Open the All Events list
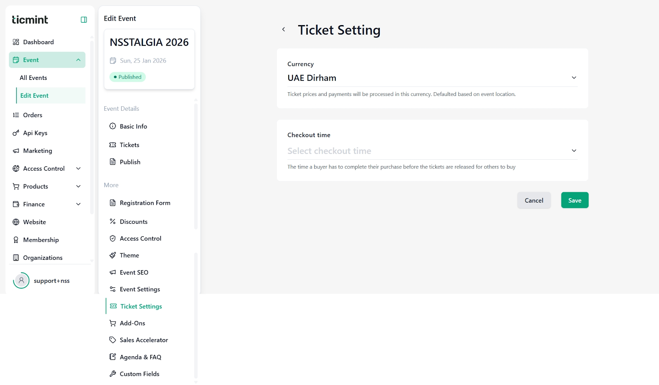 coord(33,78)
